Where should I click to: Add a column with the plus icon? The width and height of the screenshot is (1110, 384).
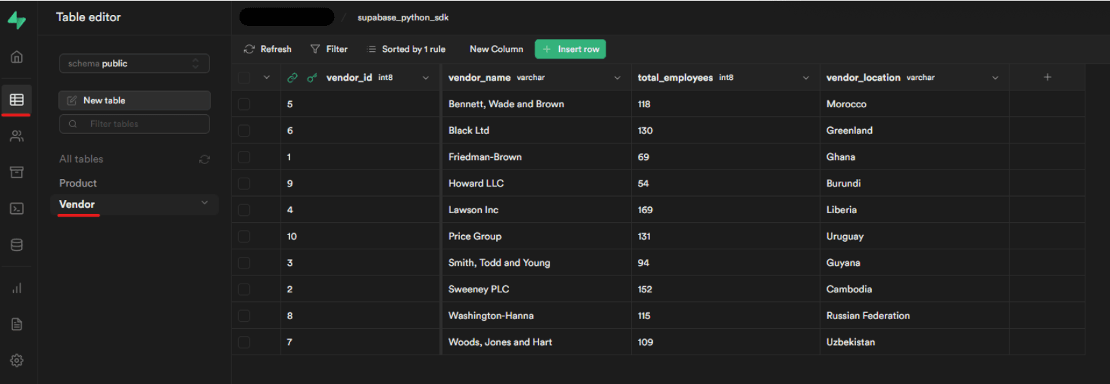pyautogui.click(x=1047, y=77)
